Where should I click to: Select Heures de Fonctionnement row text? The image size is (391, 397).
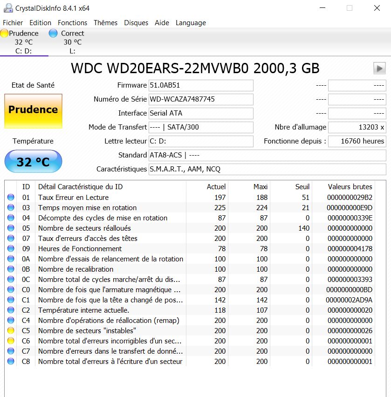(80, 249)
